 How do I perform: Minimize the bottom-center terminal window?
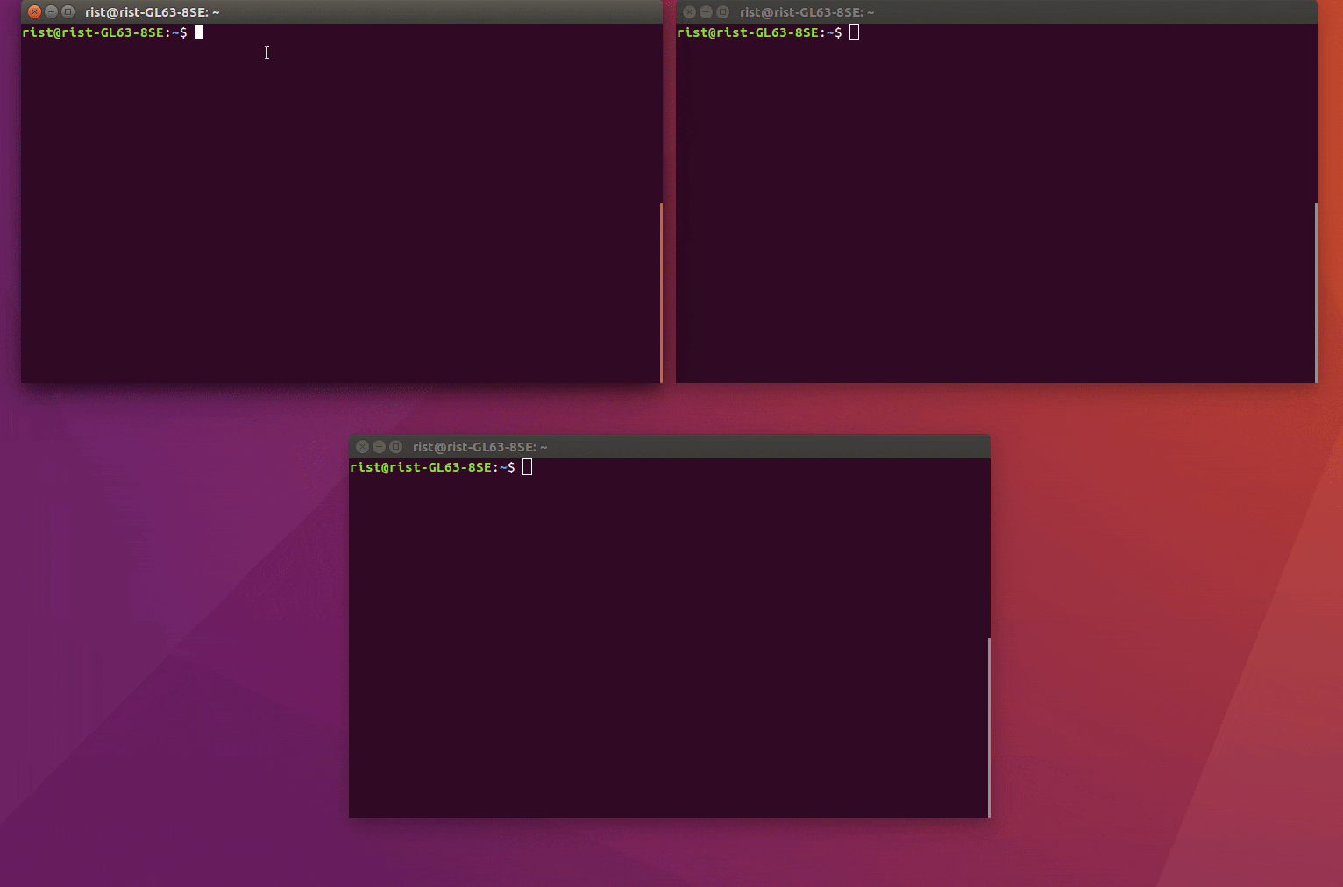tap(379, 446)
